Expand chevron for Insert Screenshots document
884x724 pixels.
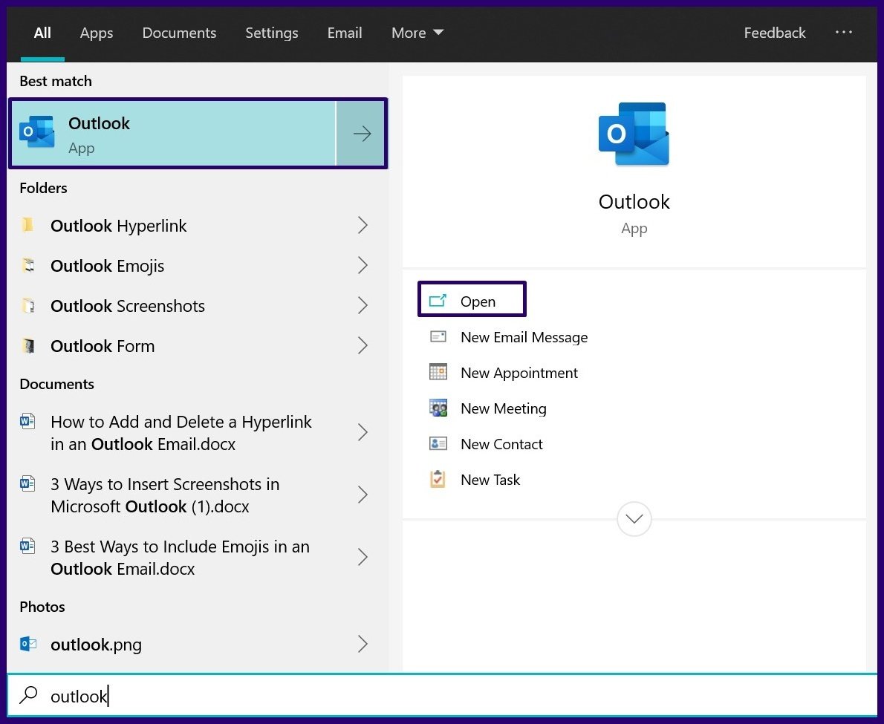point(363,495)
